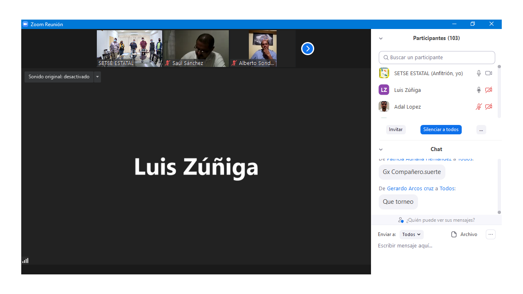Mute Luis Zúñiga microphone icon
The image size is (523, 294).
(x=479, y=90)
